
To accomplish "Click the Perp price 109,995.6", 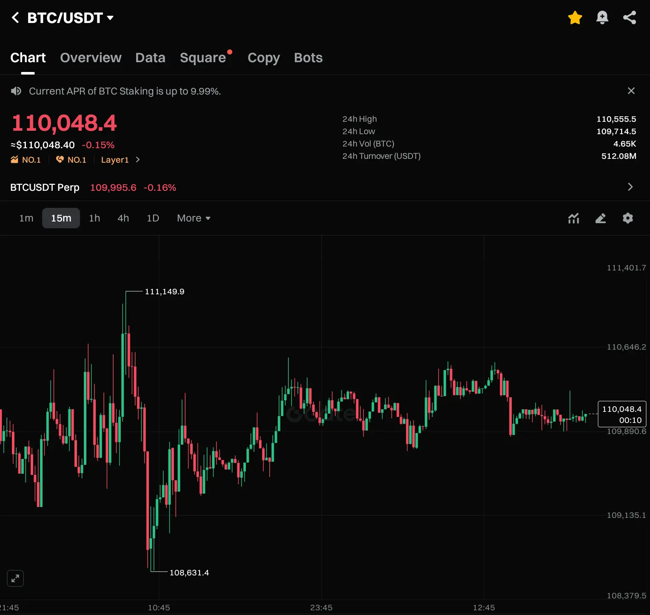I will click(113, 187).
